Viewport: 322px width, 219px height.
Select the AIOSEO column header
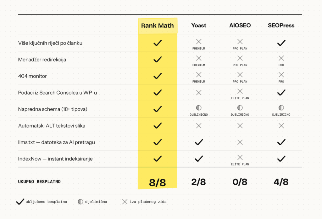240,26
